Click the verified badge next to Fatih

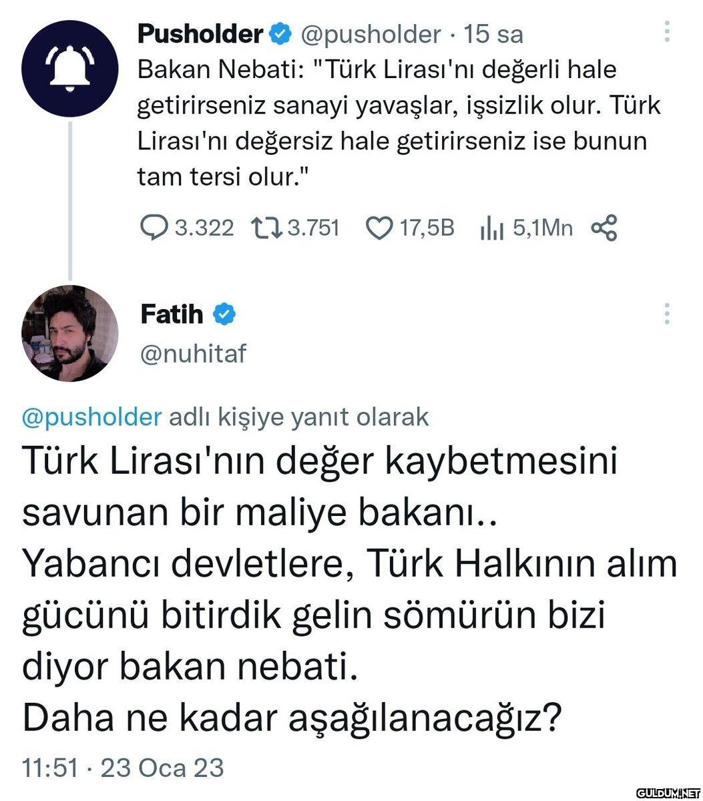224,314
